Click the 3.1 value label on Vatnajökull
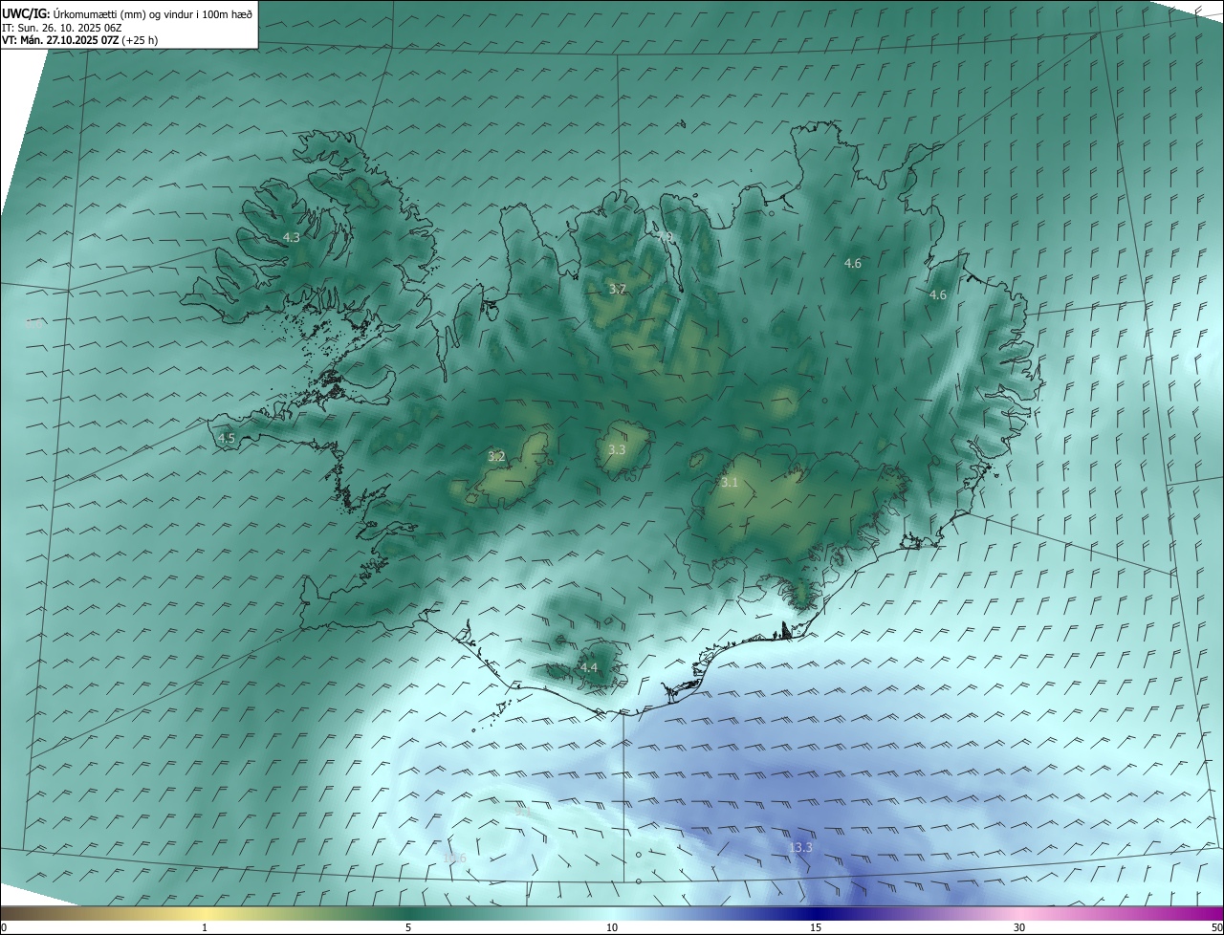1224x935 pixels. point(730,483)
